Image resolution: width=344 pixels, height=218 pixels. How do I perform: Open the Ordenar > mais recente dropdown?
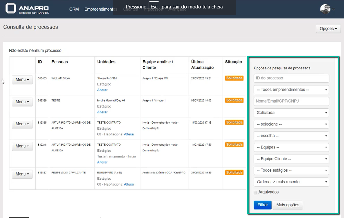[291, 182]
